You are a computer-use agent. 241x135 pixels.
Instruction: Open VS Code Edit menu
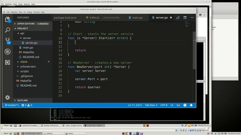tap(8, 12)
